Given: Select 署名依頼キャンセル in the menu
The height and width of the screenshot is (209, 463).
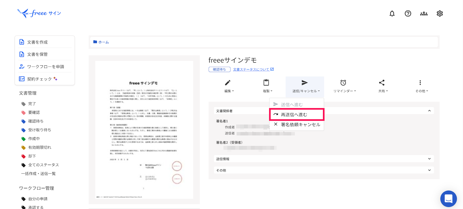Looking at the screenshot, I should pyautogui.click(x=297, y=125).
